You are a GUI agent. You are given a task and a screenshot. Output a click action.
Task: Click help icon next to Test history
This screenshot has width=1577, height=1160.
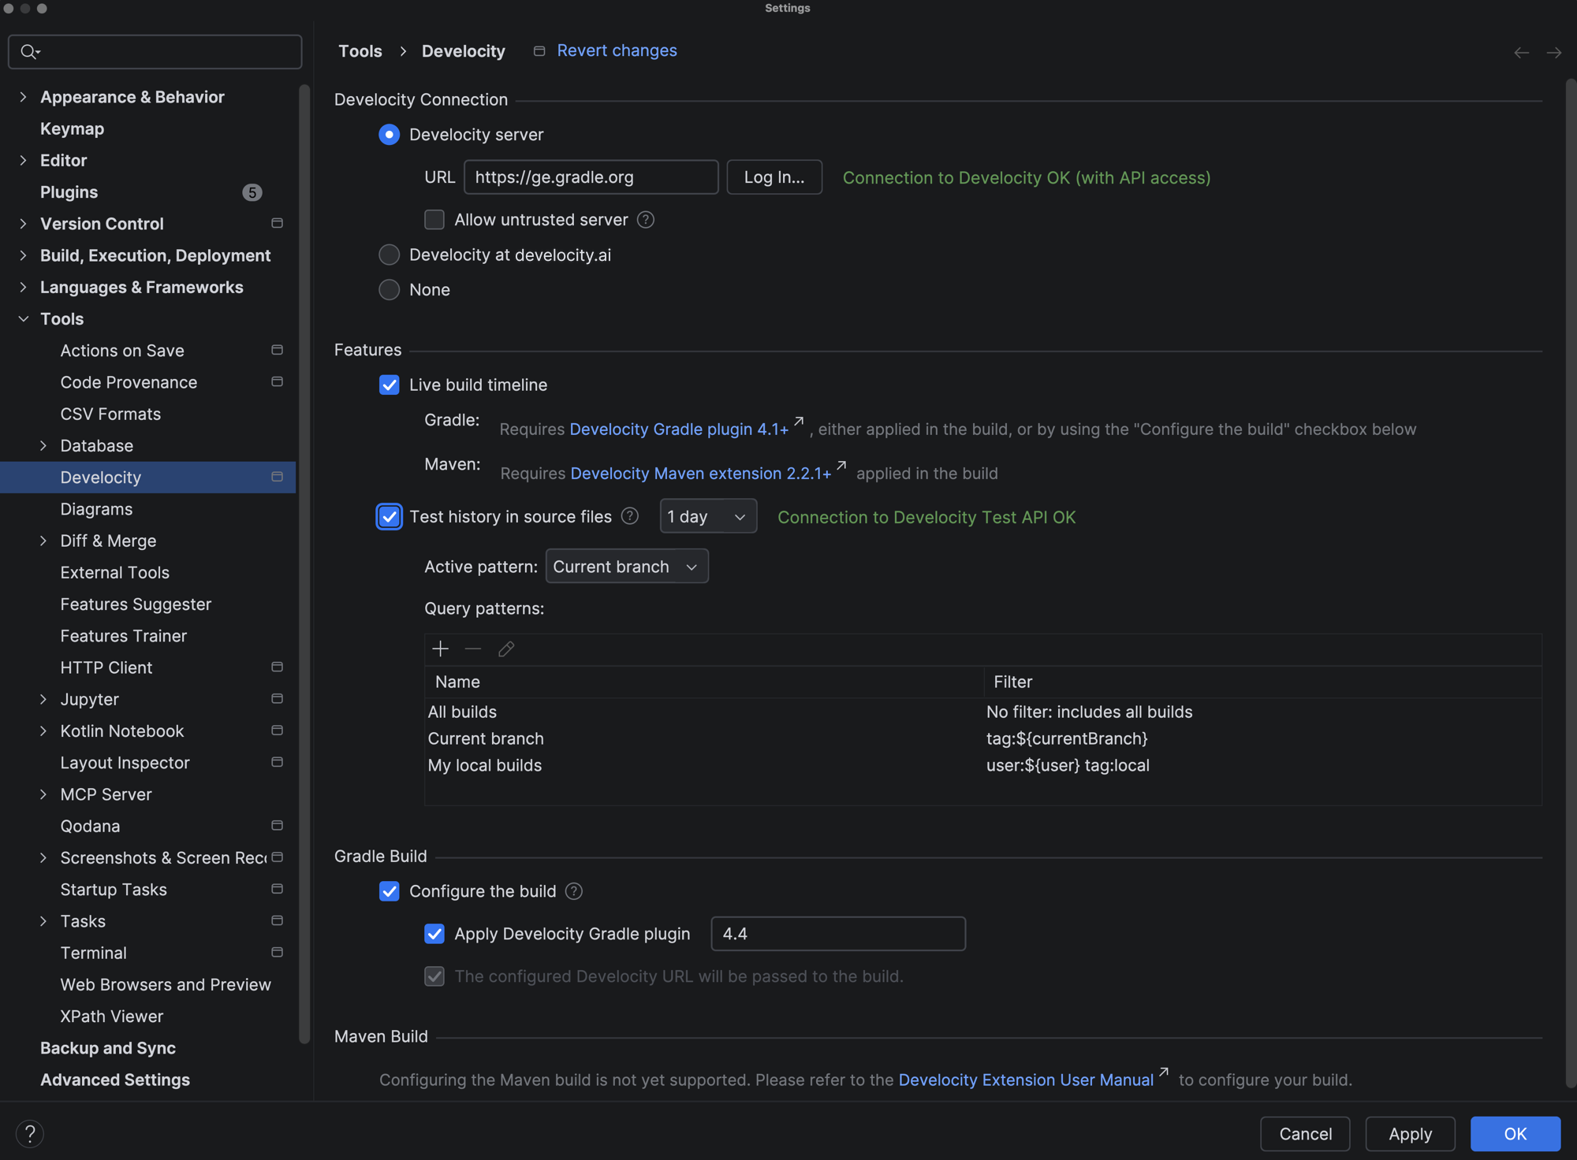(x=630, y=516)
